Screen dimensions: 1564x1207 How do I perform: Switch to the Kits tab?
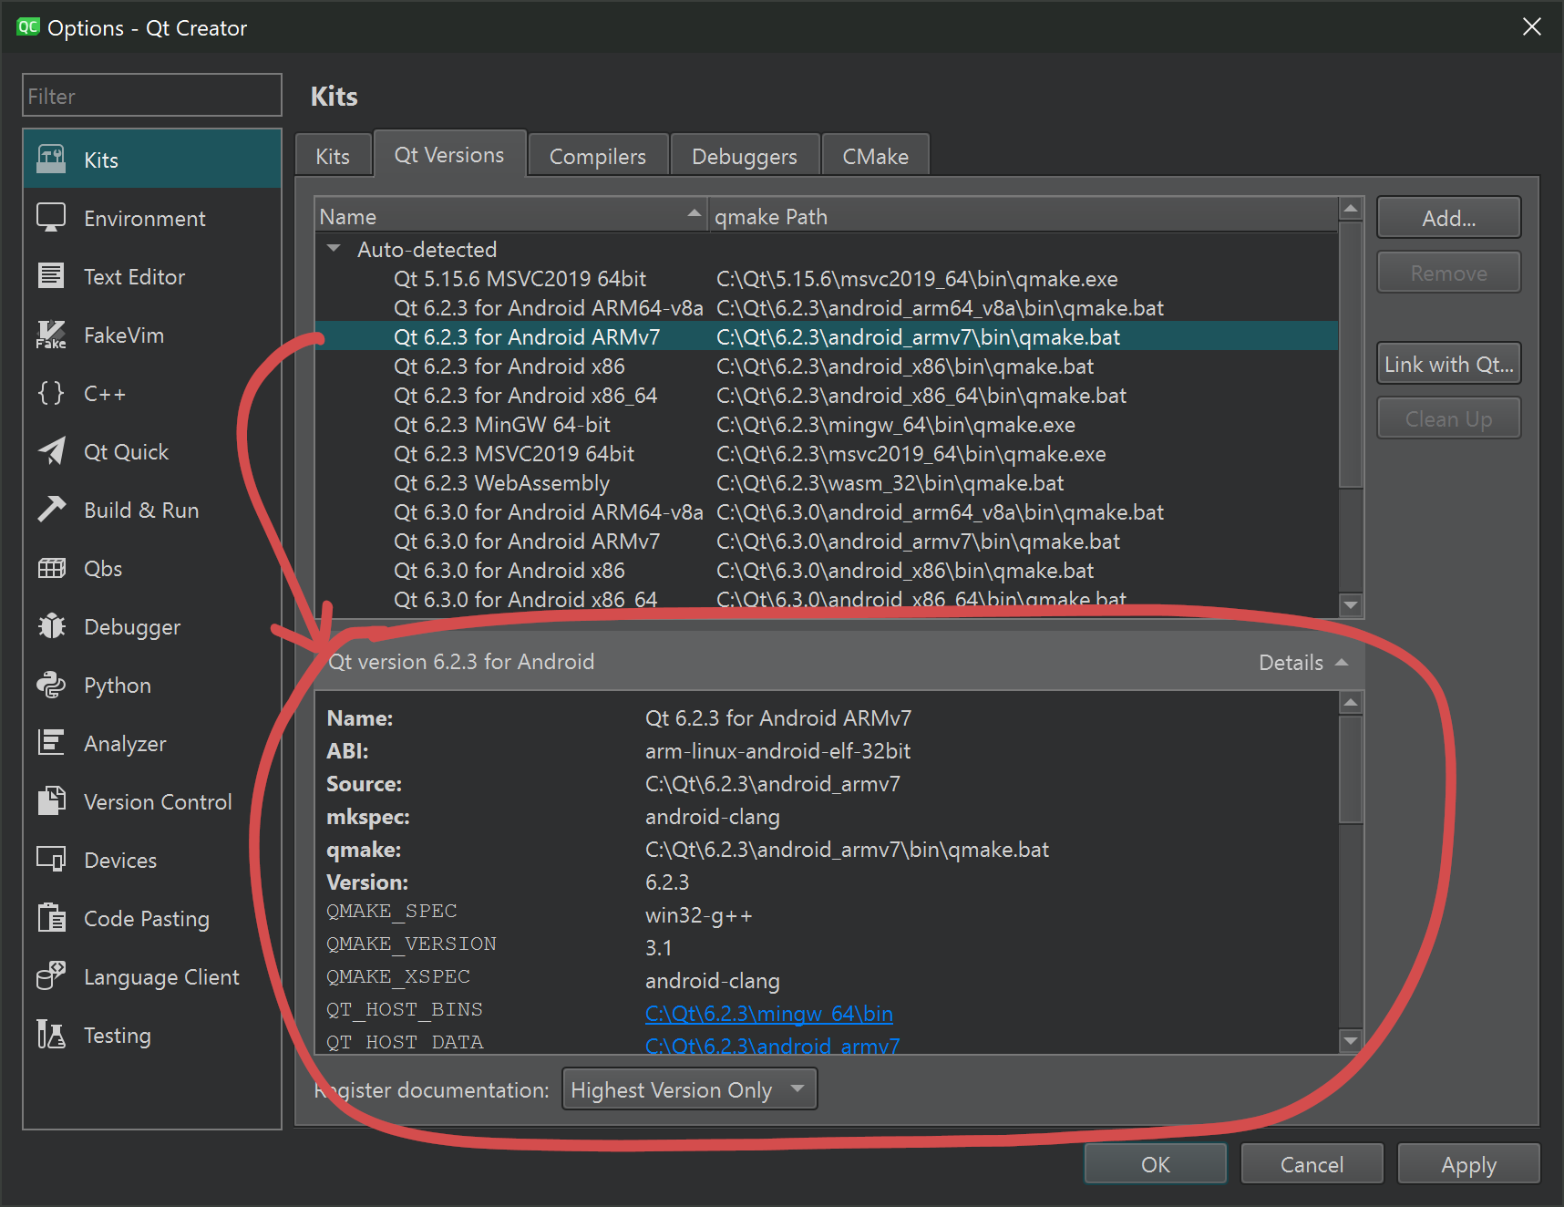(x=333, y=156)
